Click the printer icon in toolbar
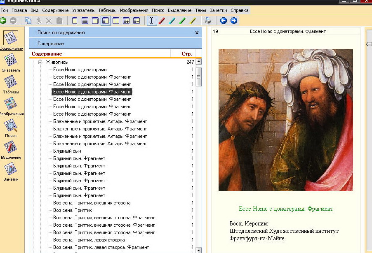The width and height of the screenshot is (372, 253). (x=208, y=21)
